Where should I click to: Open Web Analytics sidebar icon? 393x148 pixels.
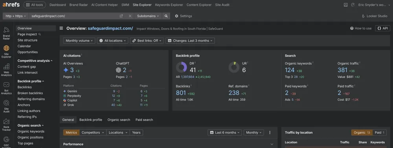pyautogui.click(x=6, y=70)
